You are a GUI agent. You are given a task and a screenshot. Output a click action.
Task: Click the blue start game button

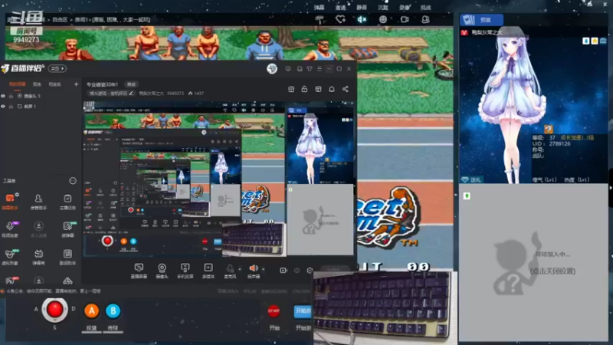point(303,311)
